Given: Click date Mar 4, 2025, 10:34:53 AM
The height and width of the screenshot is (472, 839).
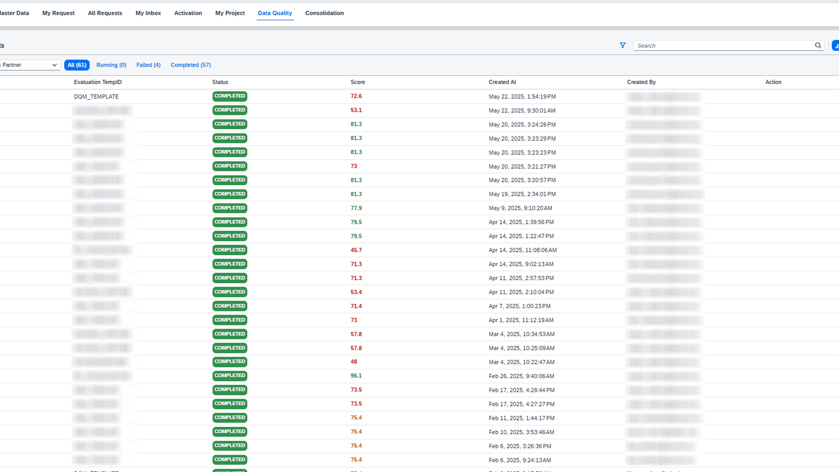Looking at the screenshot, I should tap(522, 334).
